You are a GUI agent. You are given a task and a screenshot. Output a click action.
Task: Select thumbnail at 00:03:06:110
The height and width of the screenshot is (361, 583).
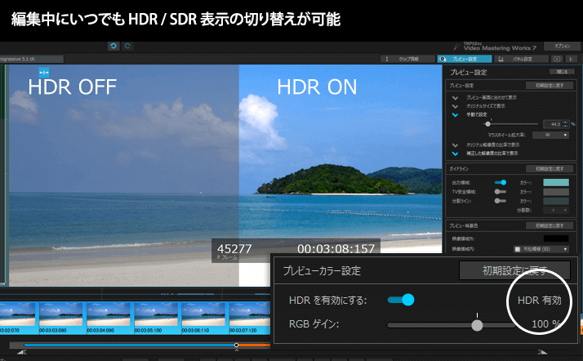tap(204, 318)
